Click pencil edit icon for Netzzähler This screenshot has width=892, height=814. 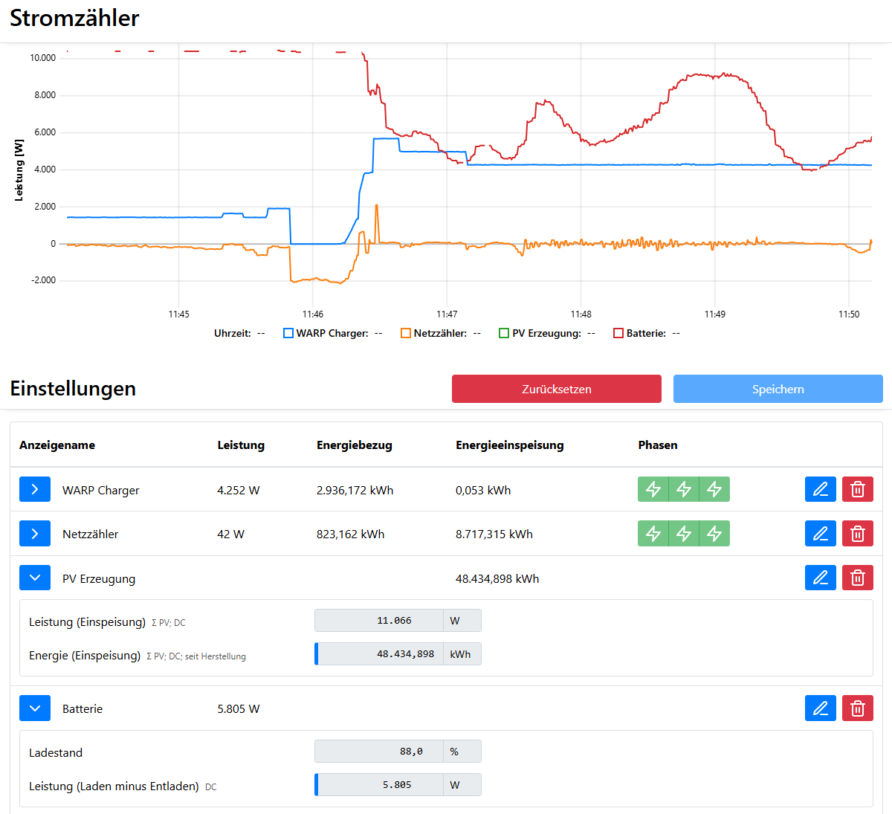click(820, 534)
